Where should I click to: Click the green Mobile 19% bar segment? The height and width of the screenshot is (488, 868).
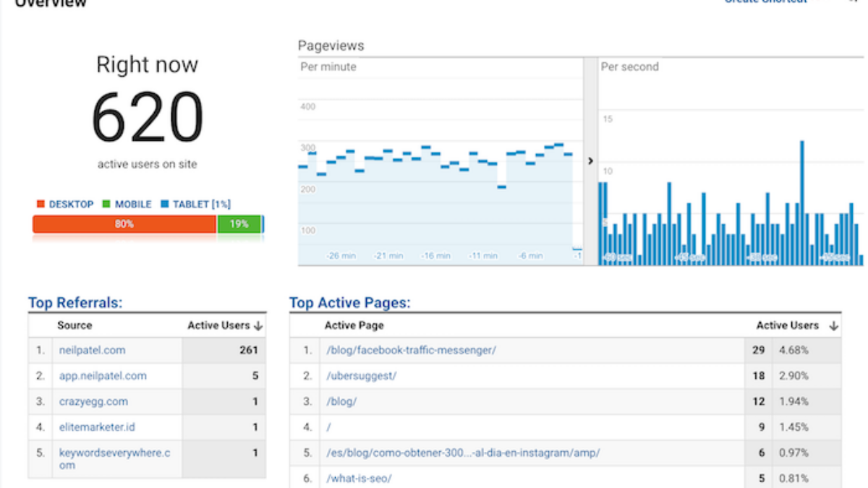[239, 224]
